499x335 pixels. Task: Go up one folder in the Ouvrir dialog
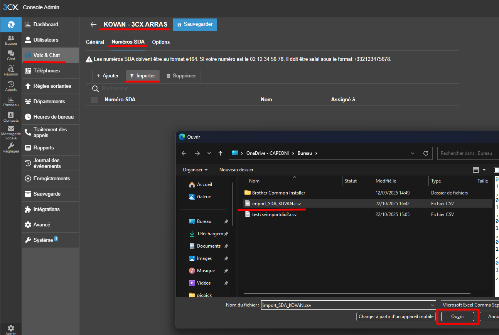(220, 153)
